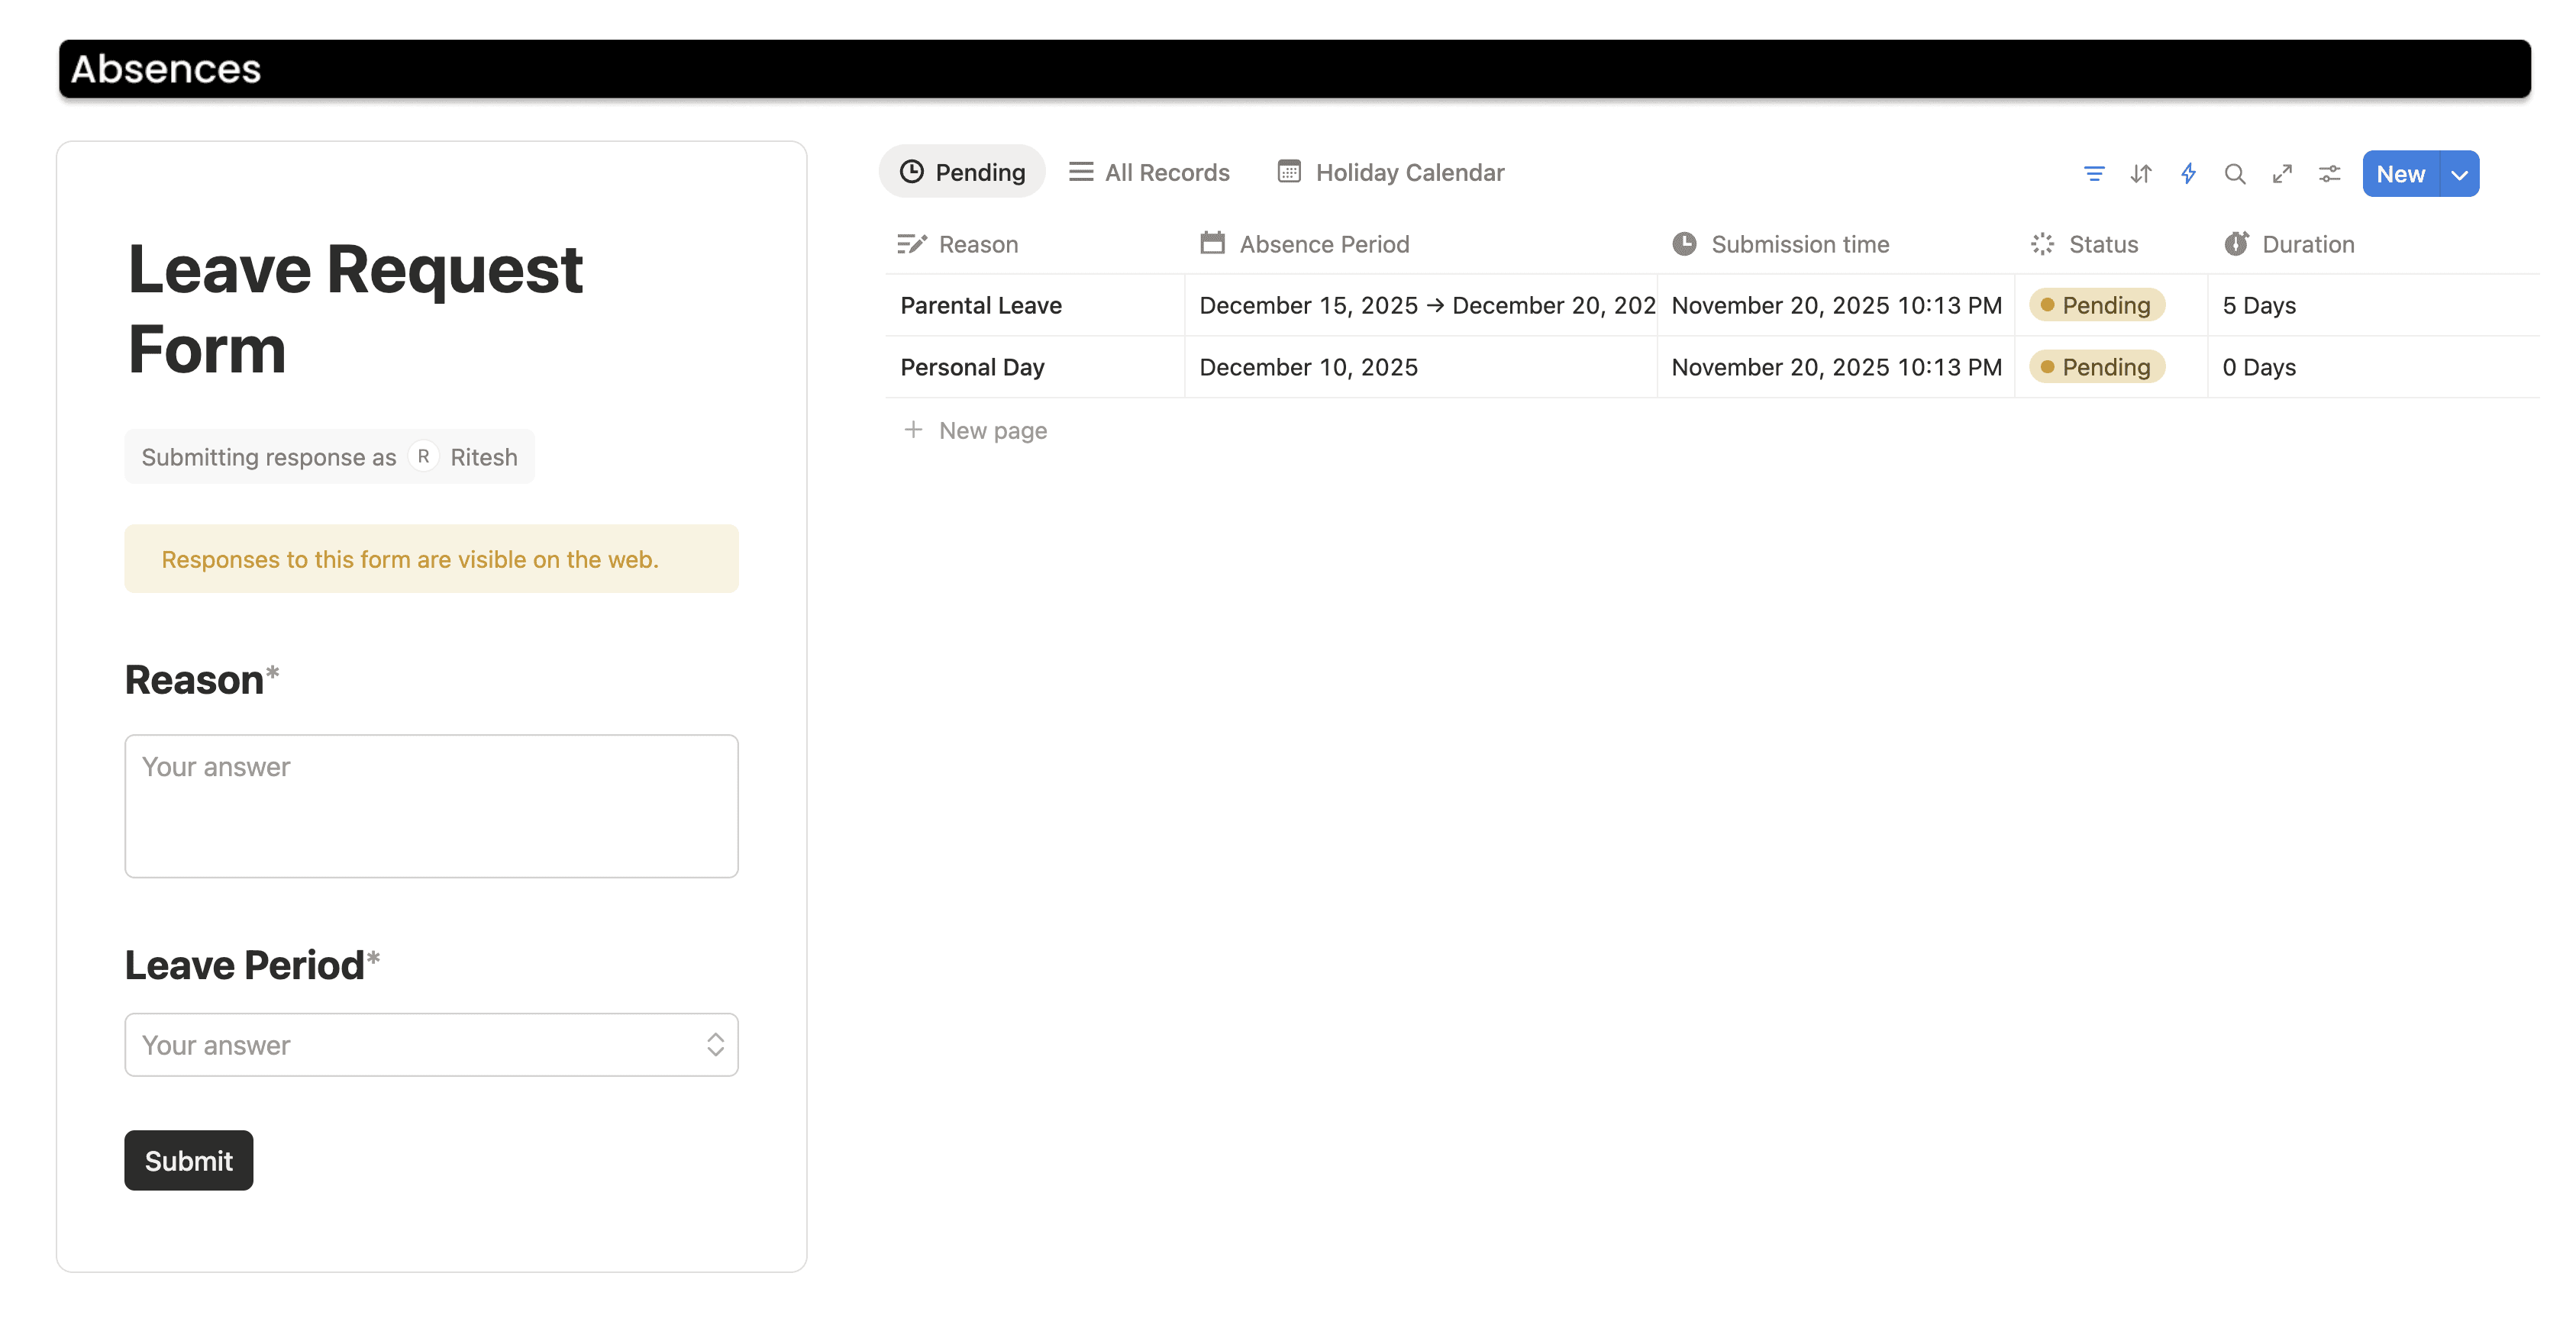Viewport: 2576px width, 1331px height.
Task: Click the Absence Period column header
Action: [1323, 243]
